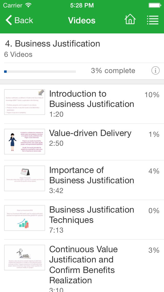The image size is (164, 292).
Task: Tap the home icon in header
Action: point(130,20)
